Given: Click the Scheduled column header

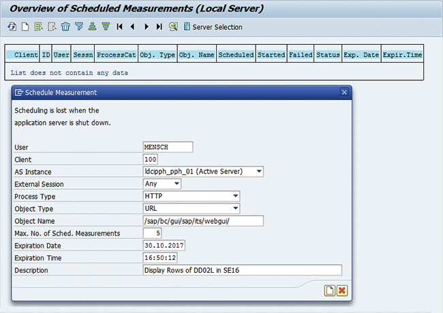Looking at the screenshot, I should coord(236,54).
